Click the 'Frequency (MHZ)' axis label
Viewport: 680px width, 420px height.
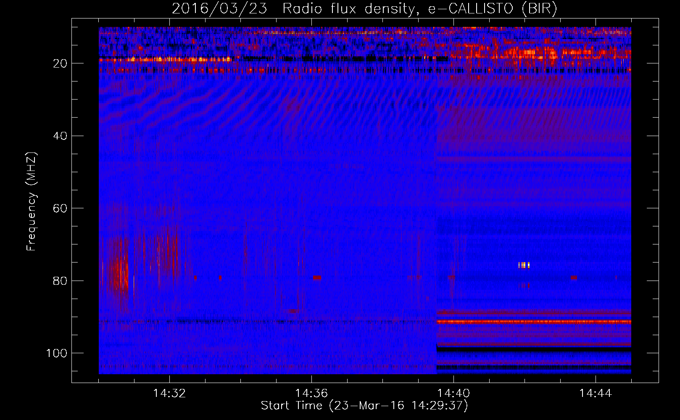(x=32, y=202)
